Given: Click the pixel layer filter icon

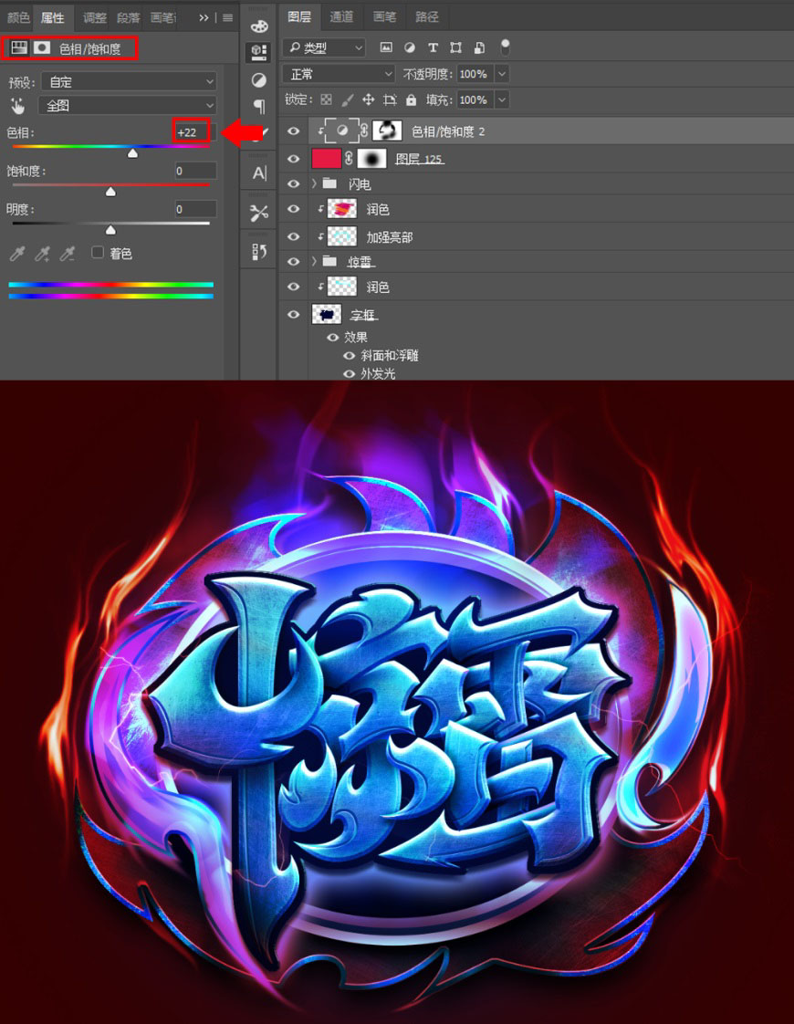Looking at the screenshot, I should (x=386, y=47).
